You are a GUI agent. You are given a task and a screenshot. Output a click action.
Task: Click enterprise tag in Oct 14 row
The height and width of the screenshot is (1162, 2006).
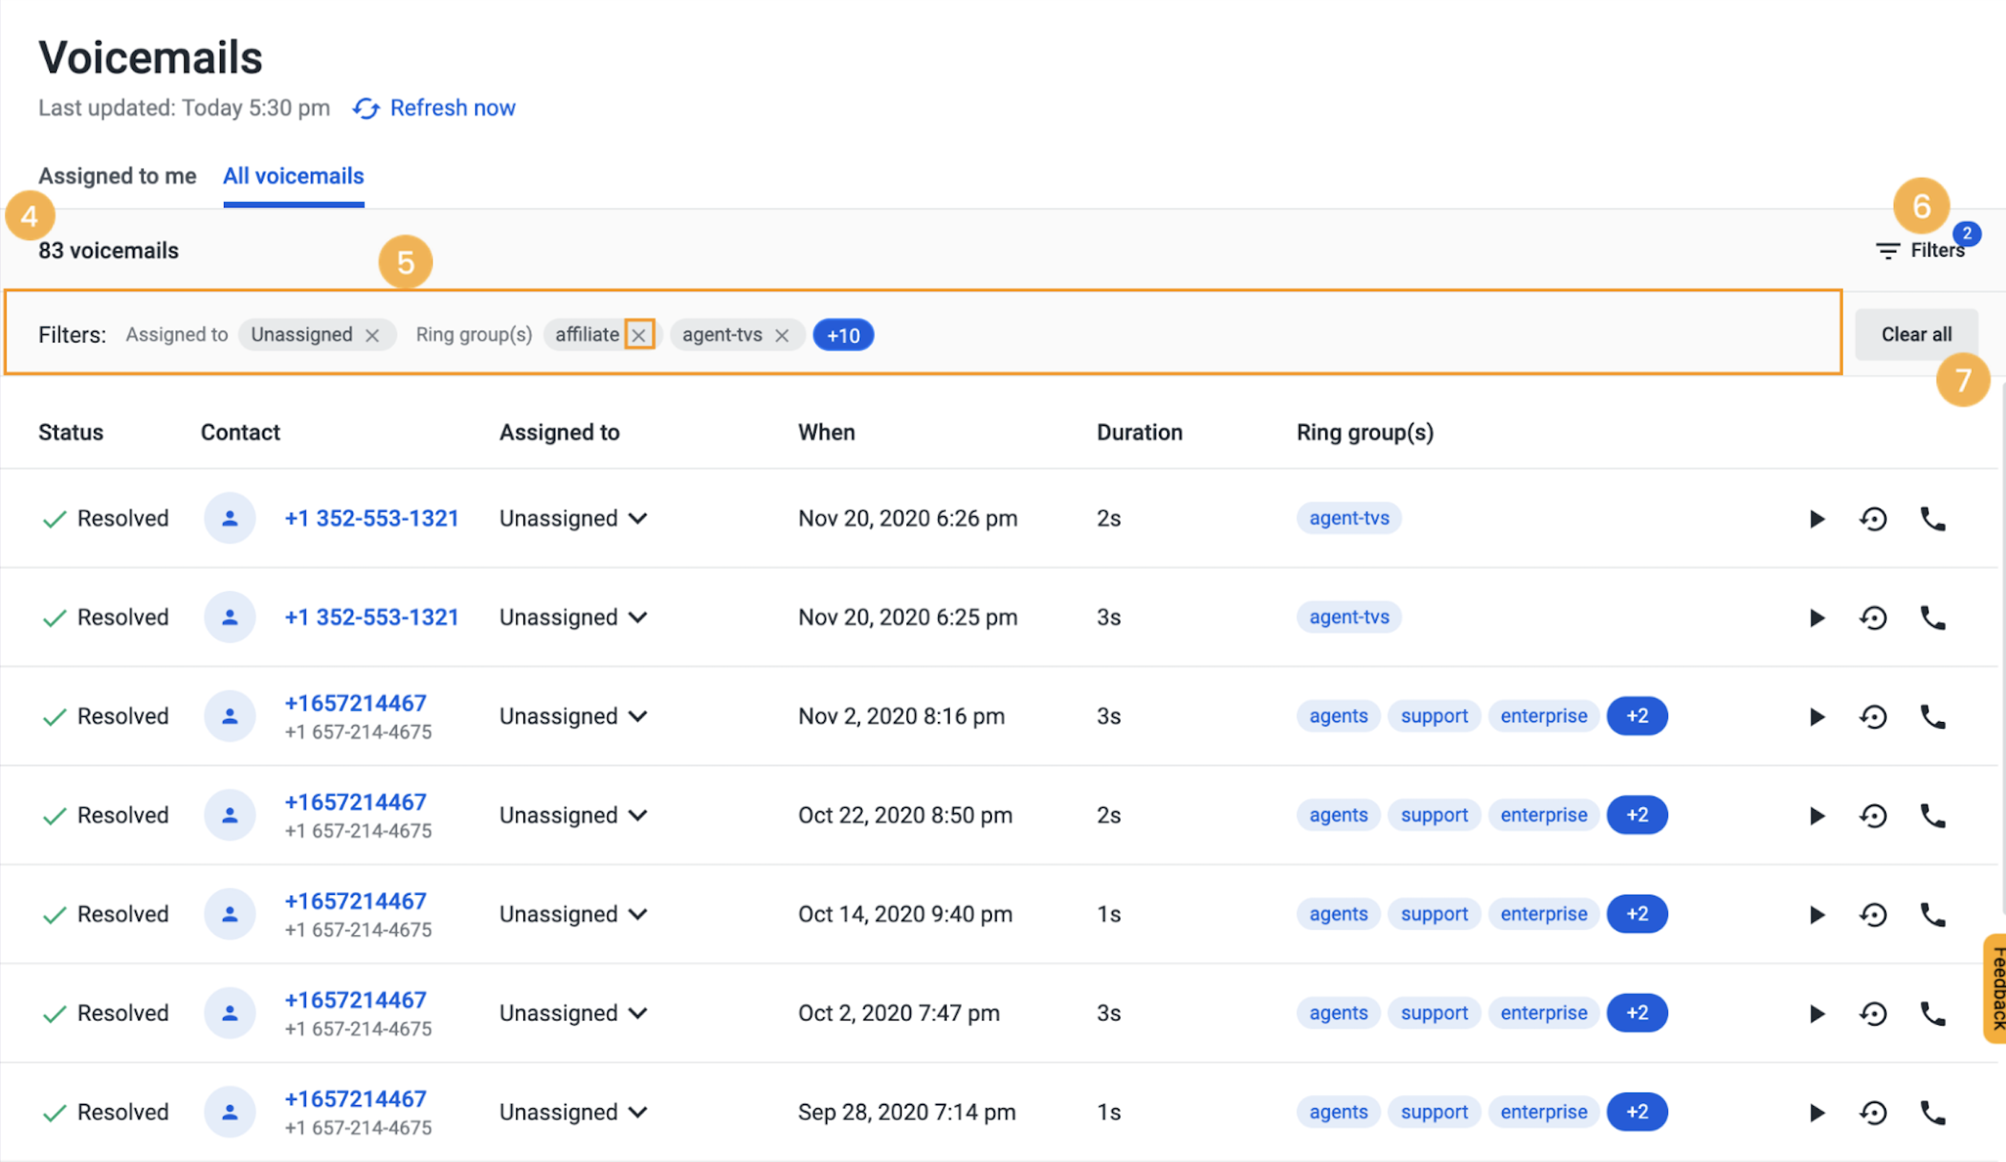coord(1543,914)
